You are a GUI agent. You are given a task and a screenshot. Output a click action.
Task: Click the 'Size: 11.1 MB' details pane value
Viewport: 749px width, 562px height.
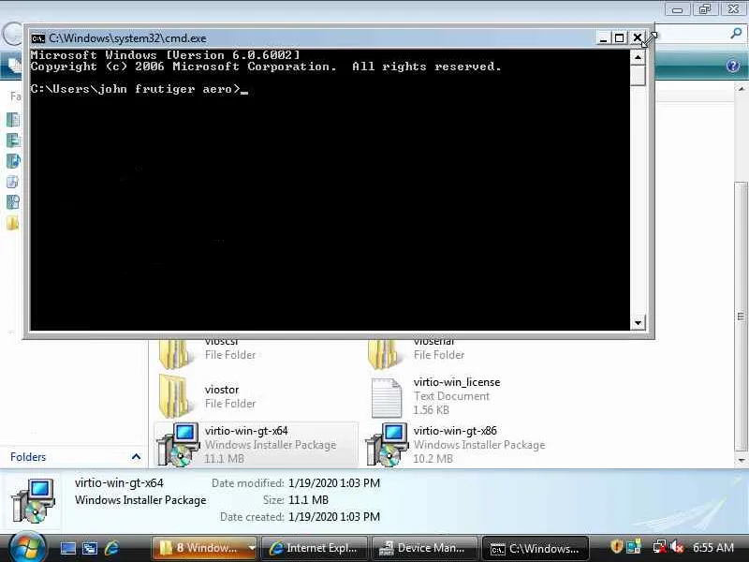308,500
